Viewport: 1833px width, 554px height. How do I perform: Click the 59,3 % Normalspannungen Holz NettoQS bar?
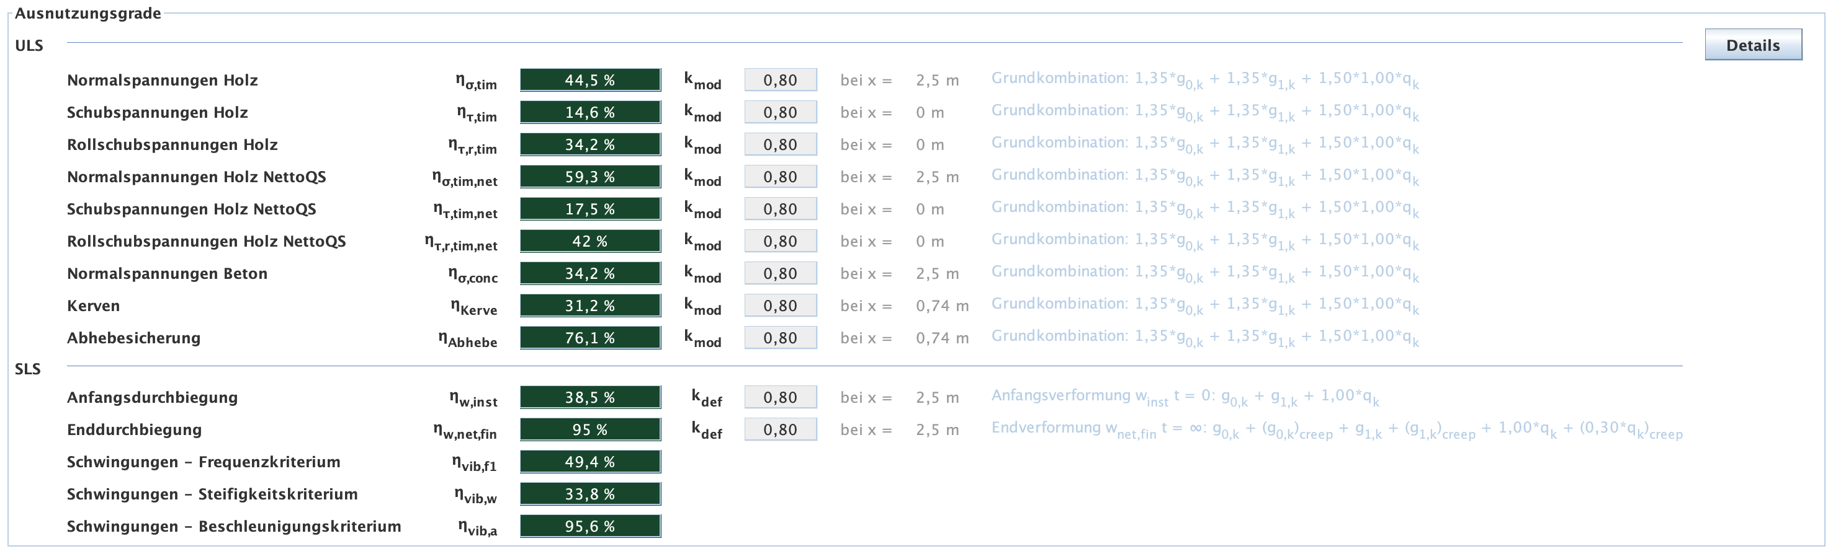(590, 177)
